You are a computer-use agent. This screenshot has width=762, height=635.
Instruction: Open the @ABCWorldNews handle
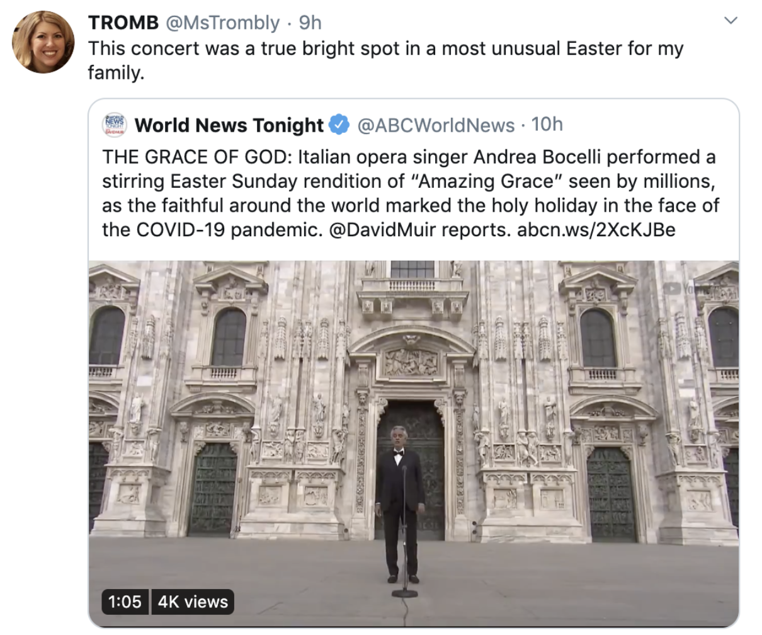tap(436, 125)
